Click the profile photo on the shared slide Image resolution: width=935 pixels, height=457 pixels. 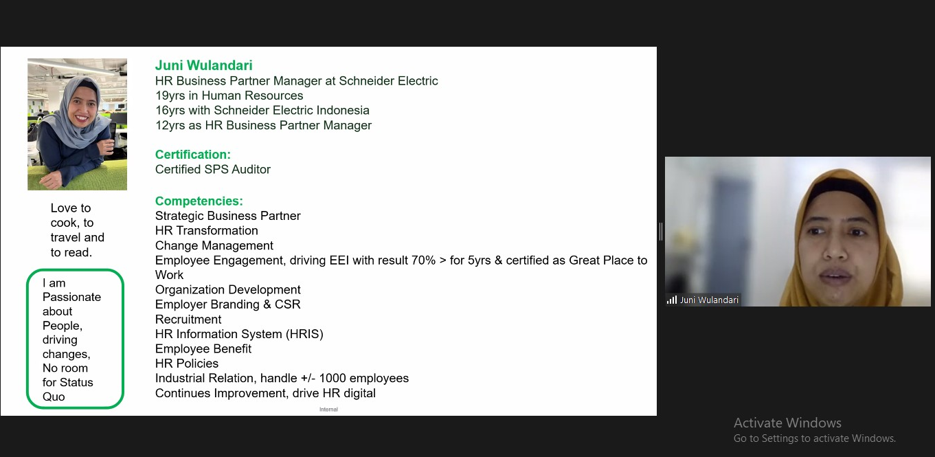click(x=77, y=124)
